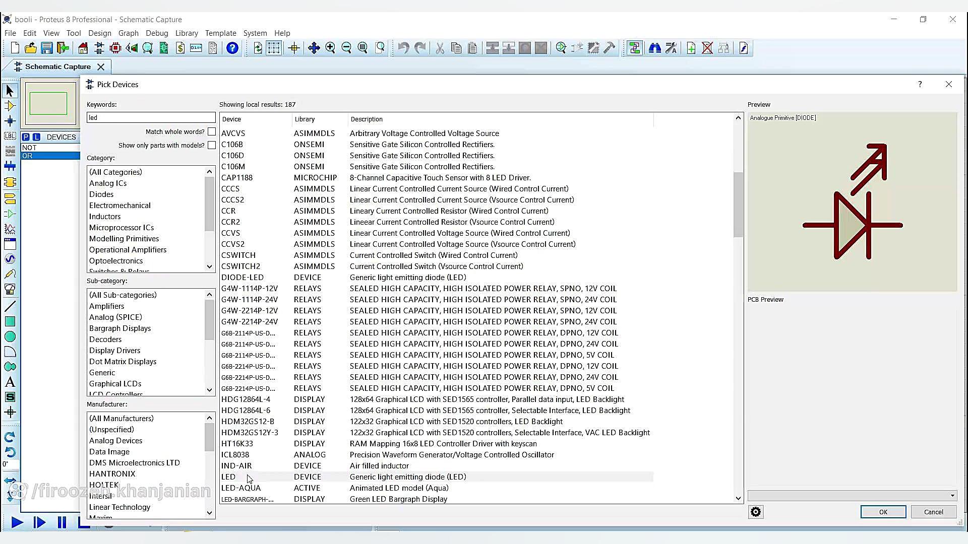Toggle the grid display icon
Screen dimensions: 968x544
274,48
